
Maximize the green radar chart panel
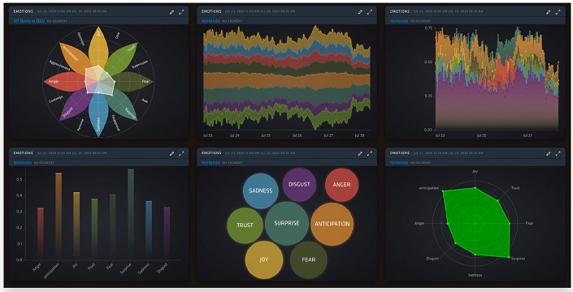tap(558, 153)
